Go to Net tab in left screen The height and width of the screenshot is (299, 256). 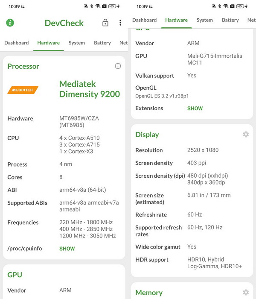(x=123, y=43)
